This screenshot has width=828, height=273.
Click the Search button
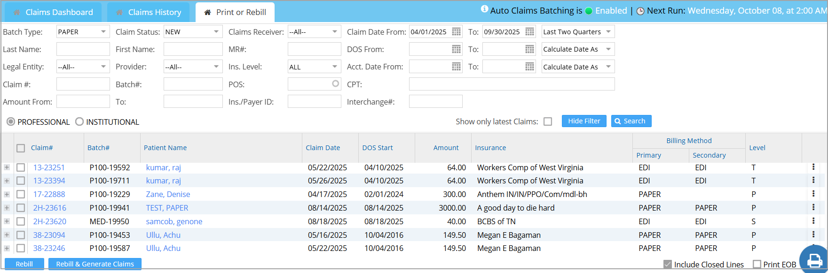[631, 121]
